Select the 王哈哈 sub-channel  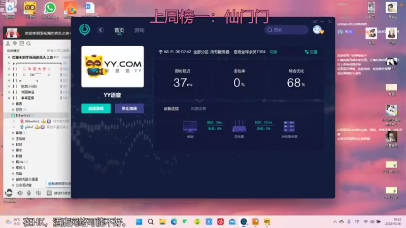[x=20, y=138]
